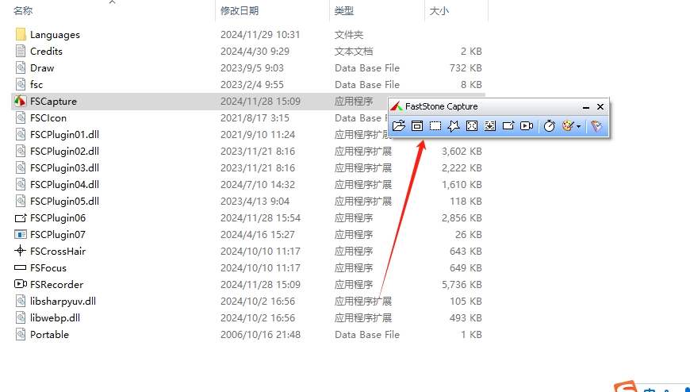
Task: Open a file in FastStone editor
Action: click(x=399, y=126)
